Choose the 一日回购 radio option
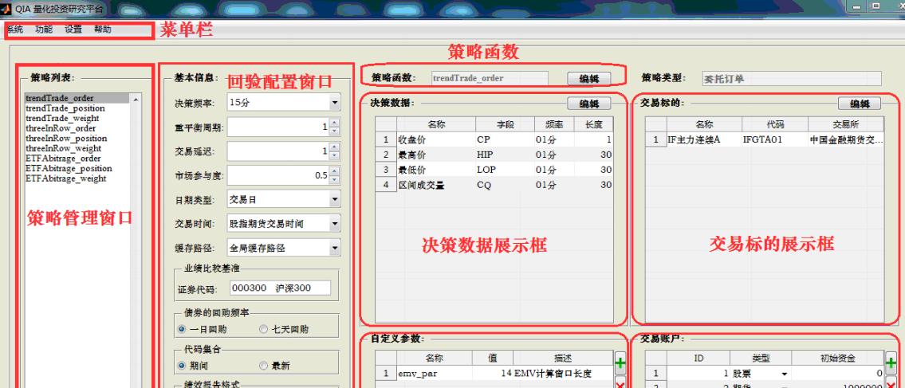This screenshot has height=388, width=905. tap(182, 329)
